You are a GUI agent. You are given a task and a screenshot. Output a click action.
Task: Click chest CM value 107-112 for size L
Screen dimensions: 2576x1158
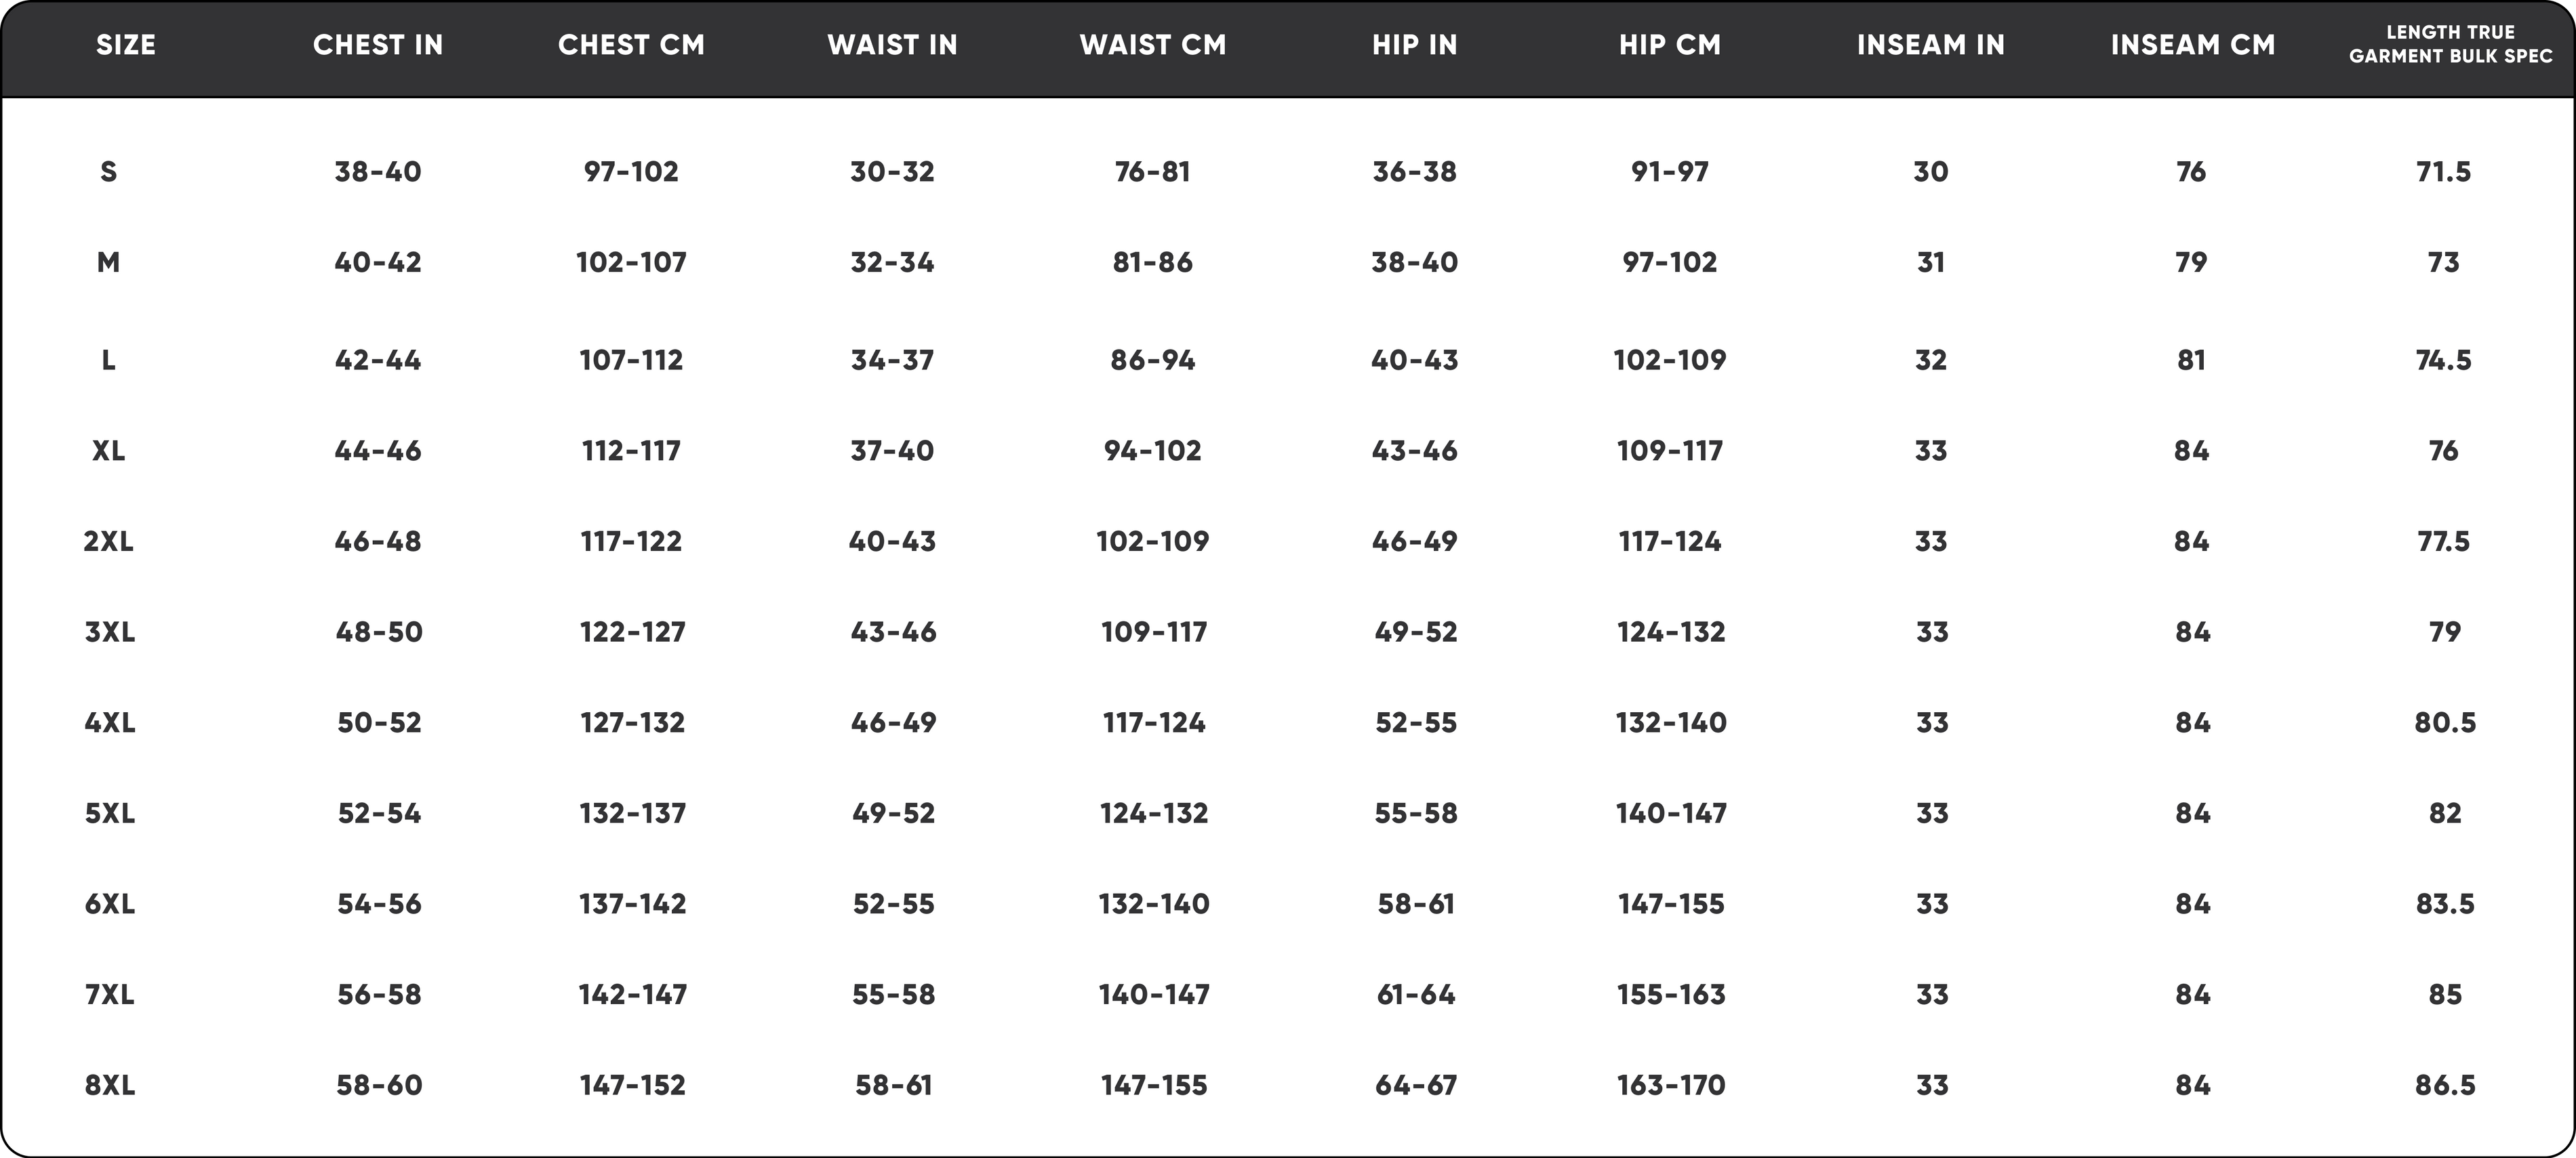click(x=631, y=360)
